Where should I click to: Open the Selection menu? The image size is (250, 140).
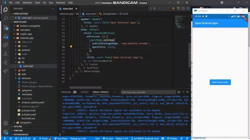tap(27, 3)
